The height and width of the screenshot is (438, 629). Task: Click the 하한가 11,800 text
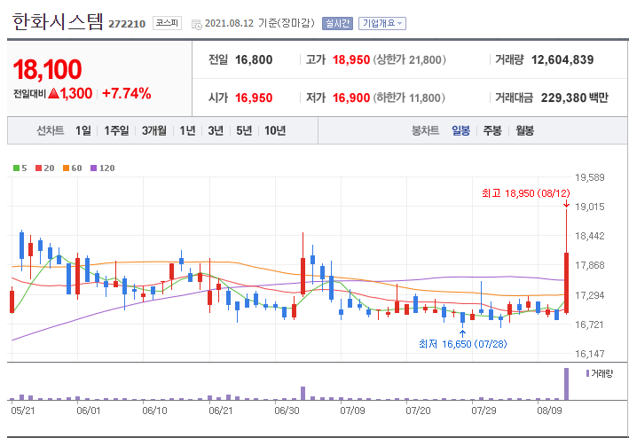point(410,98)
